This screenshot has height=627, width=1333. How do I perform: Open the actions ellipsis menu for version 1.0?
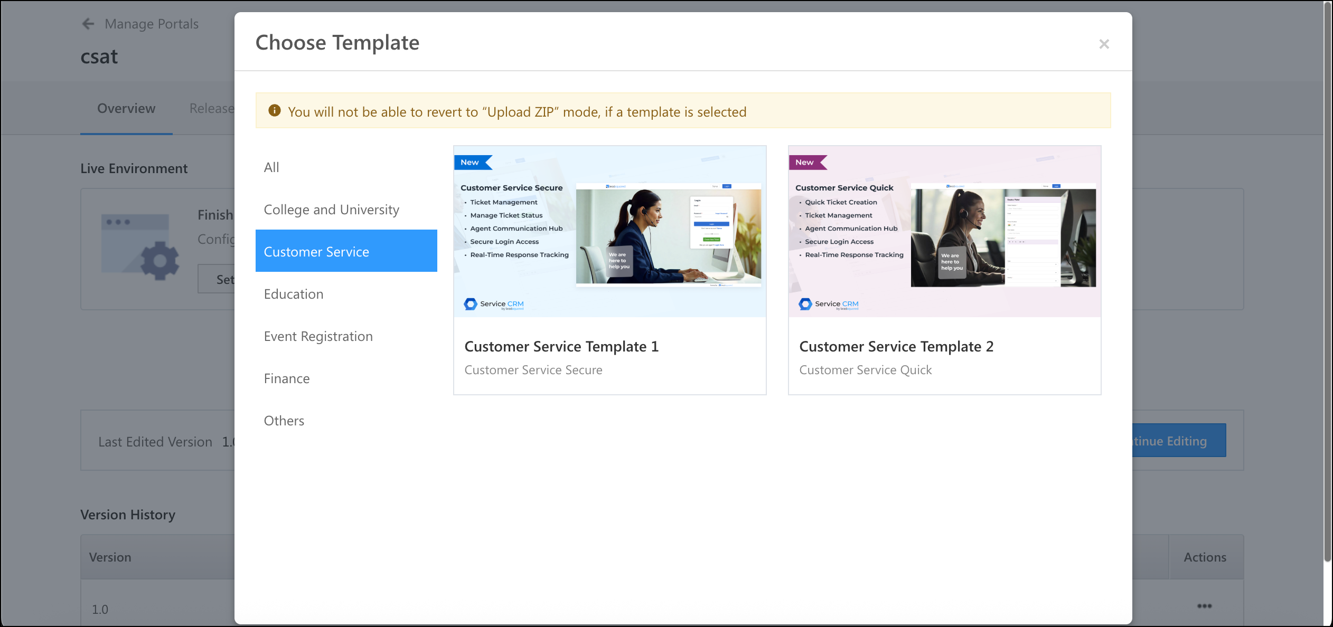coord(1204,606)
